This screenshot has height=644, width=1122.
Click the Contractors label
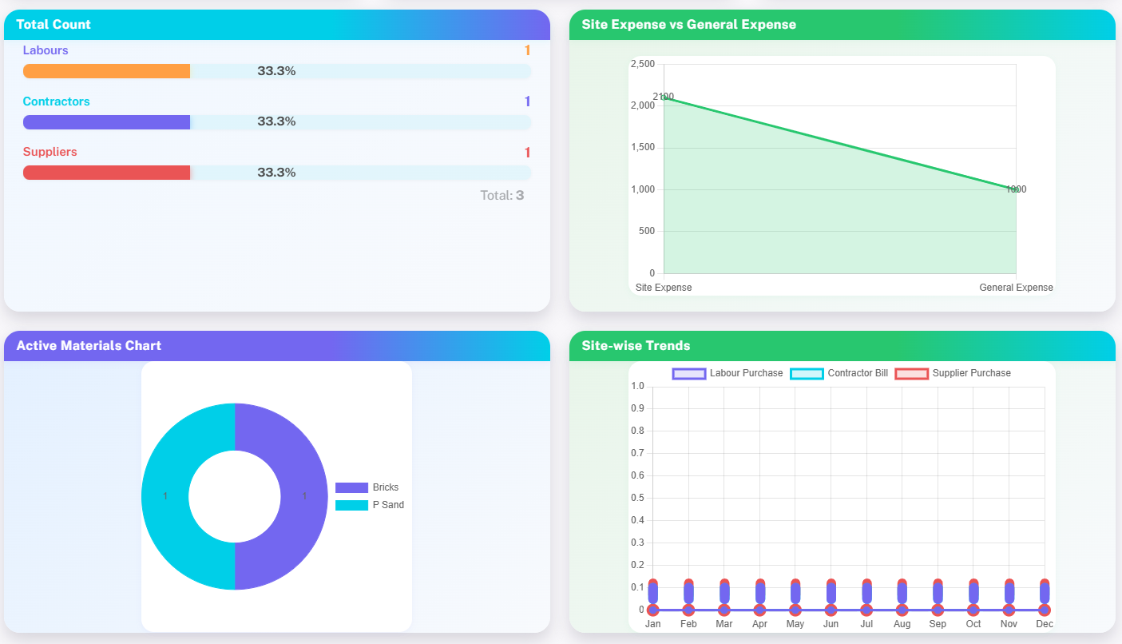click(x=56, y=101)
